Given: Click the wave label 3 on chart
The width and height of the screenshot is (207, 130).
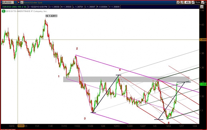Looking at the screenshot, I should click(x=85, y=118).
